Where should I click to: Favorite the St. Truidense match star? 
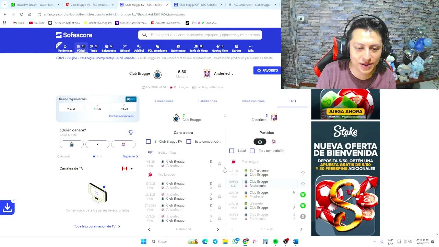pos(303,173)
